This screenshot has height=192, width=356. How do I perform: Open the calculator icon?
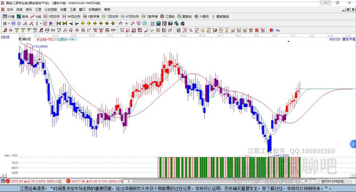coord(158,23)
